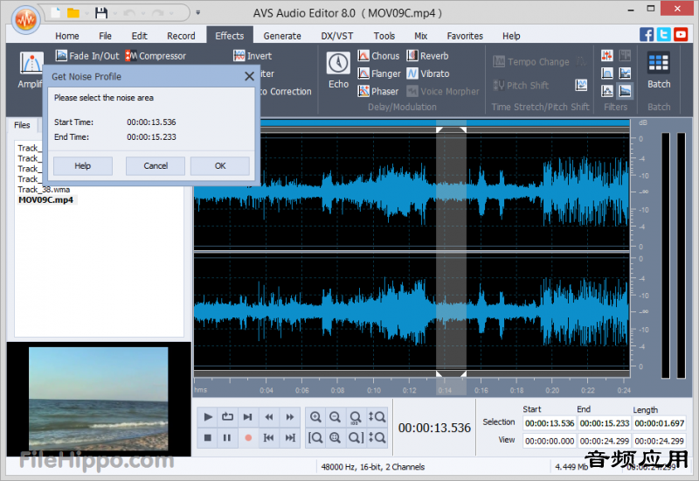The image size is (699, 481).
Task: Select Track_38.wma in the files list
Action: click(44, 190)
